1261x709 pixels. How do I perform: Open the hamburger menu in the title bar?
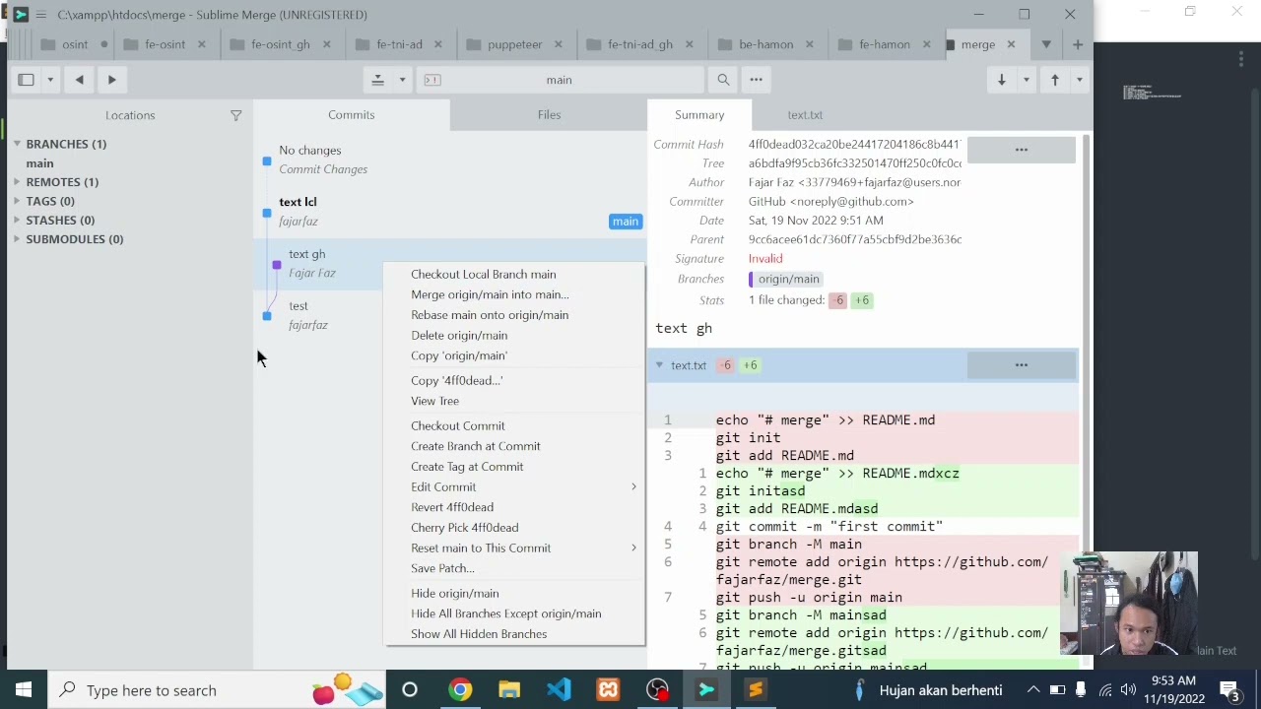[40, 15]
